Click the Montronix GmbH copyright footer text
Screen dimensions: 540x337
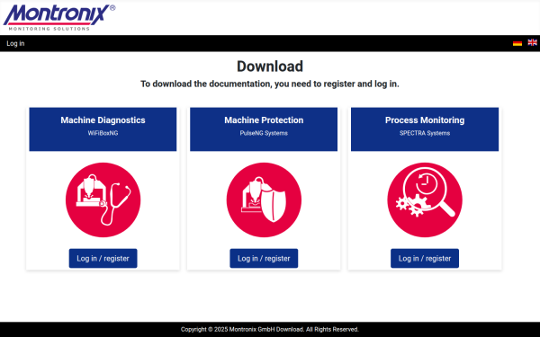tap(270, 330)
